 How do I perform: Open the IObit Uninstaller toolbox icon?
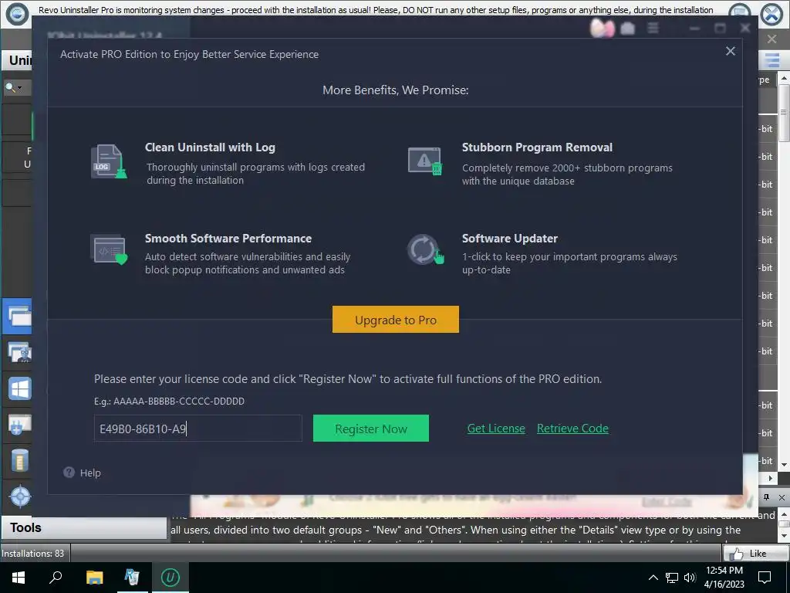point(627,29)
